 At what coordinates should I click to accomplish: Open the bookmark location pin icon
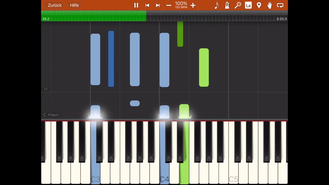(x=259, y=5)
